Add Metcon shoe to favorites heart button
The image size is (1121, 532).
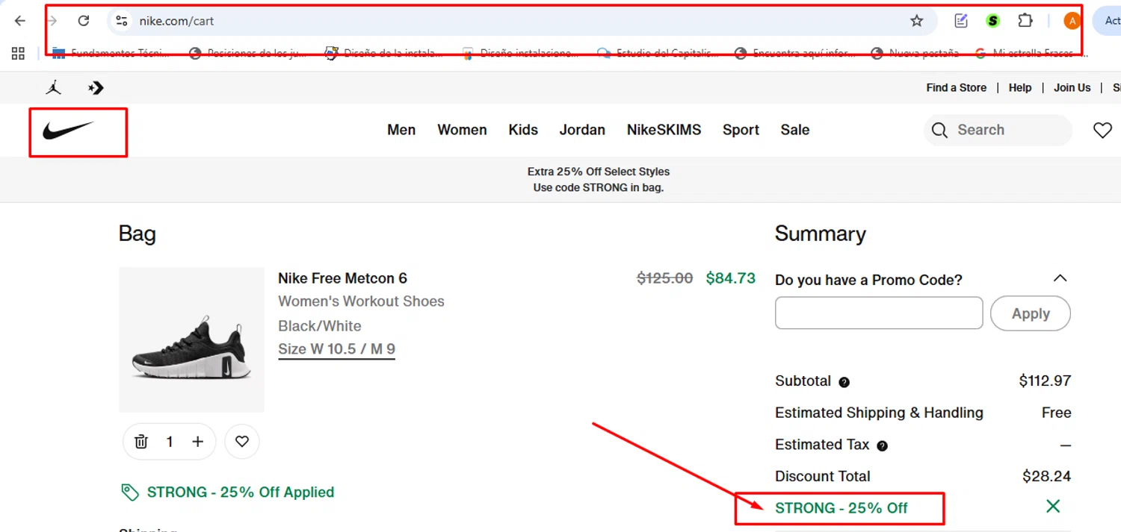pyautogui.click(x=241, y=442)
